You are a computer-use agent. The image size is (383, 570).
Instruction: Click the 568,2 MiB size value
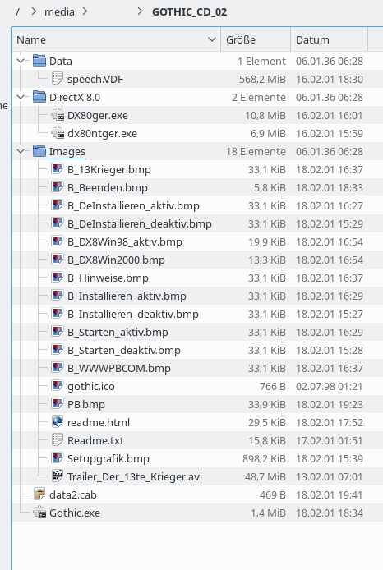[262, 79]
